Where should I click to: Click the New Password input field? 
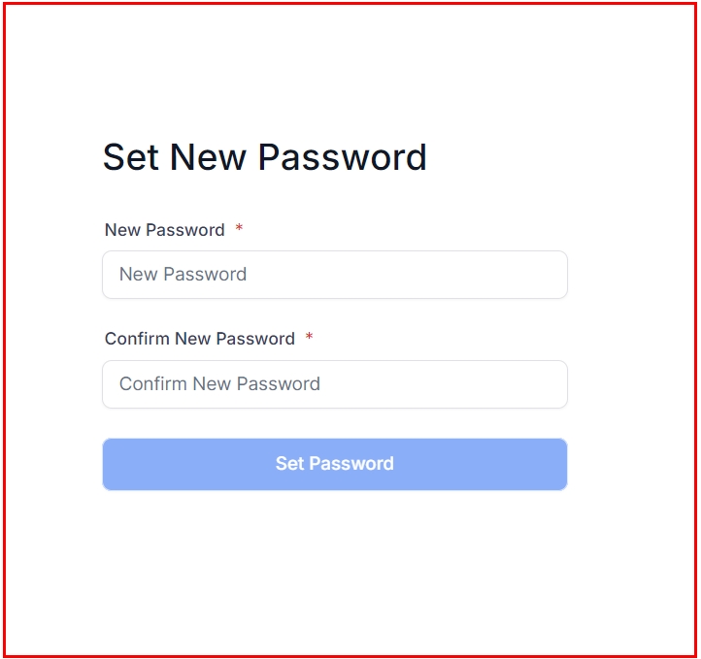click(x=334, y=275)
